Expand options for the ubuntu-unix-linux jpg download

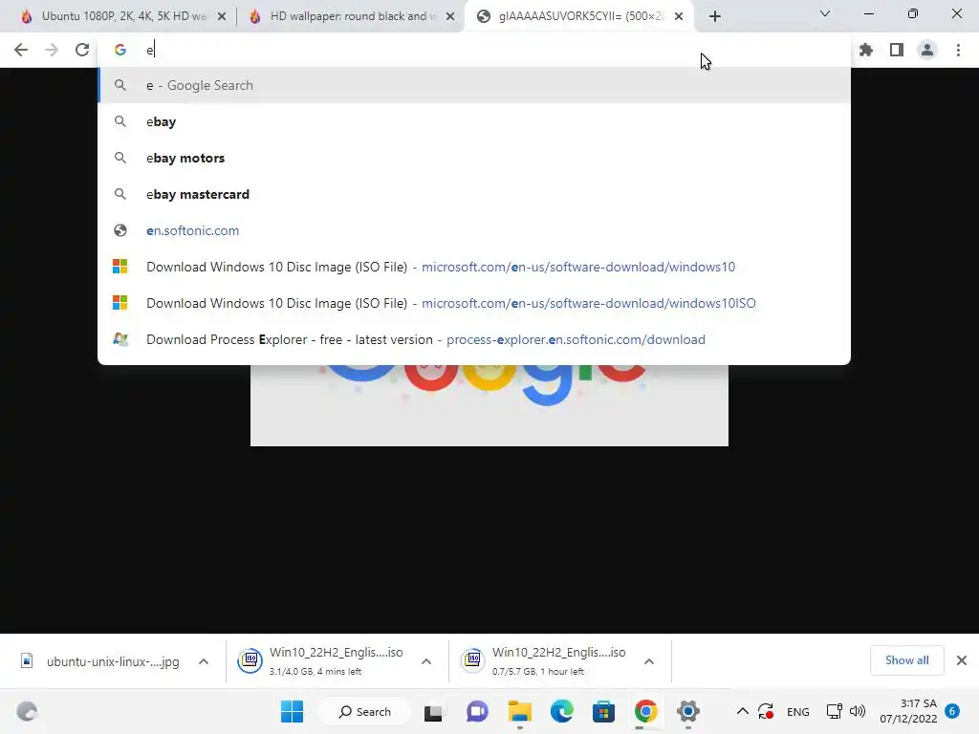click(204, 661)
